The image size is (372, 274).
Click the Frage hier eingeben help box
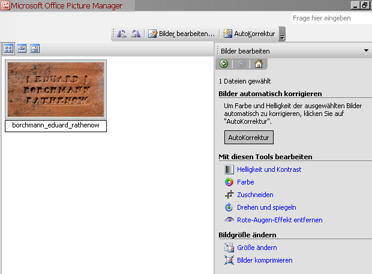pos(331,19)
